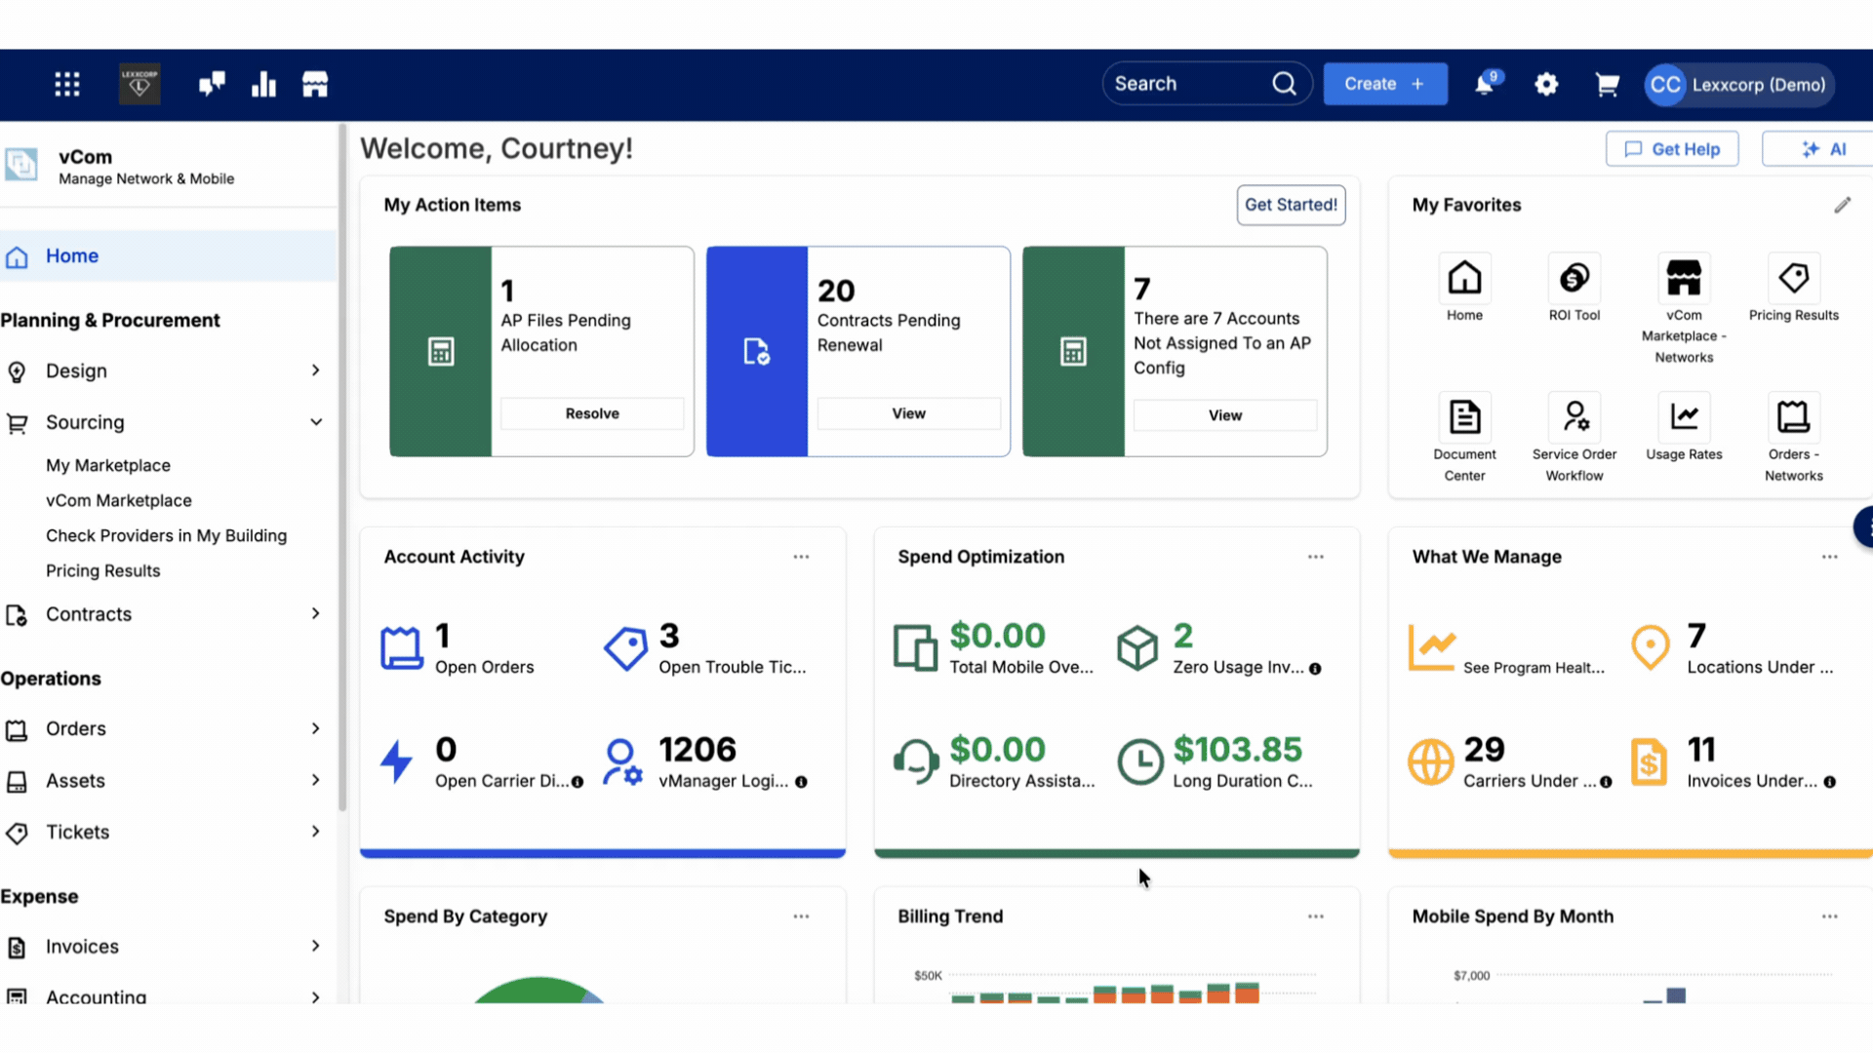Click the $103.85 Long Duration value

1237,750
